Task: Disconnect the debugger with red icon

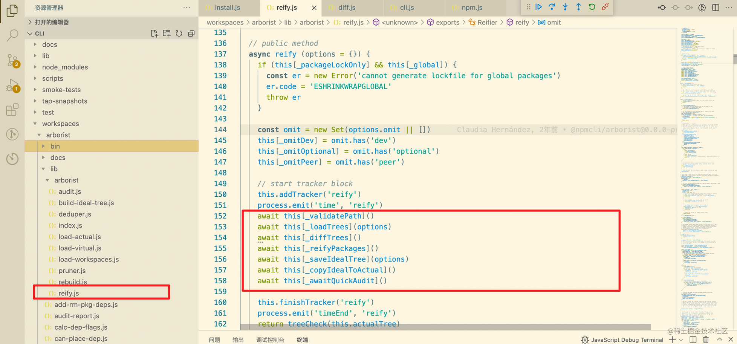Action: tap(605, 7)
